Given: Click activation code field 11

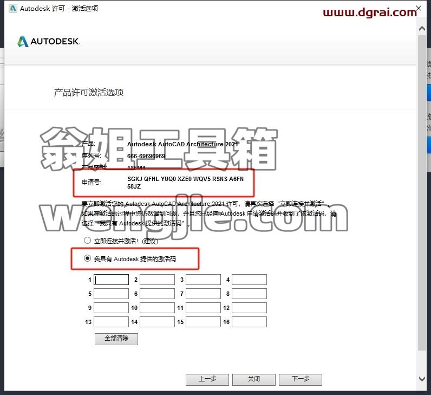Looking at the screenshot, I should click(204, 308).
